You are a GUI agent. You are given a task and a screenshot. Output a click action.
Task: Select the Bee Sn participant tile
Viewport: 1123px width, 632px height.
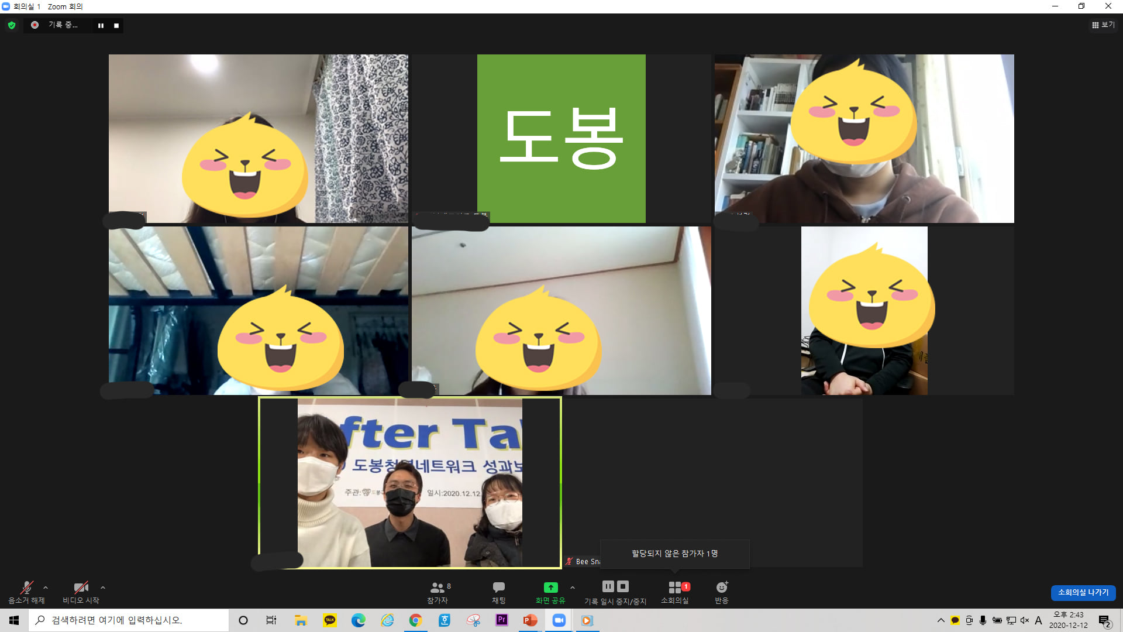click(713, 483)
